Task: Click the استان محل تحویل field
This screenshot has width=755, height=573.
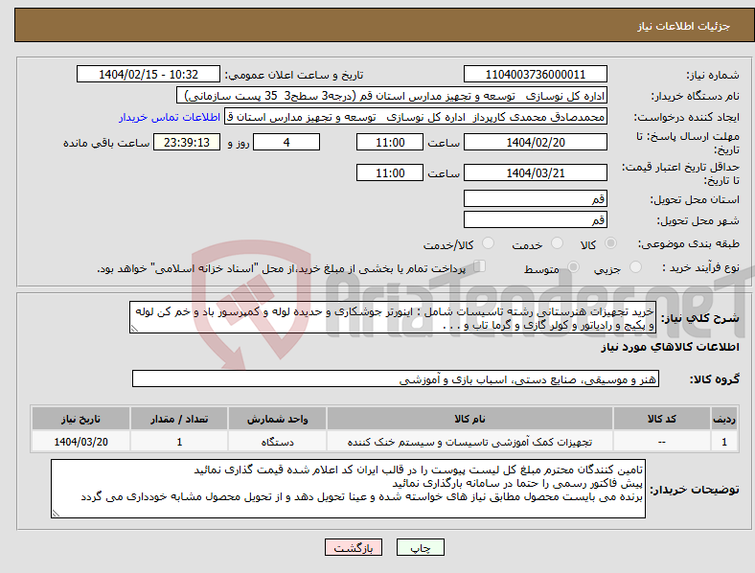Action: 535,198
